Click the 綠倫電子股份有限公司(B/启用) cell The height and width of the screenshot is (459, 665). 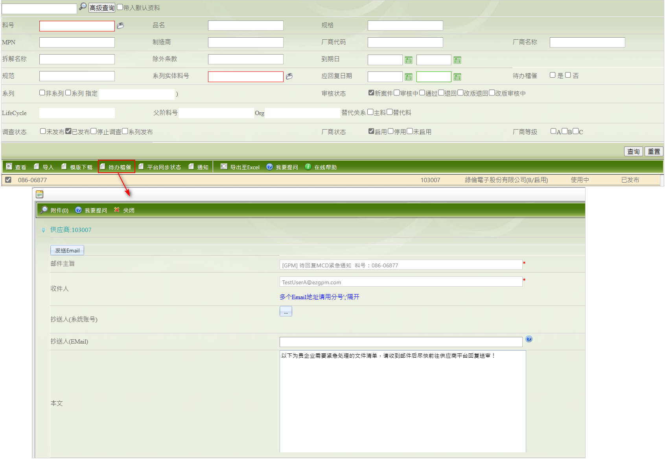tap(507, 180)
